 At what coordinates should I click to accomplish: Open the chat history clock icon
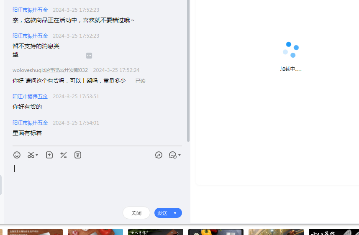[x=173, y=155]
